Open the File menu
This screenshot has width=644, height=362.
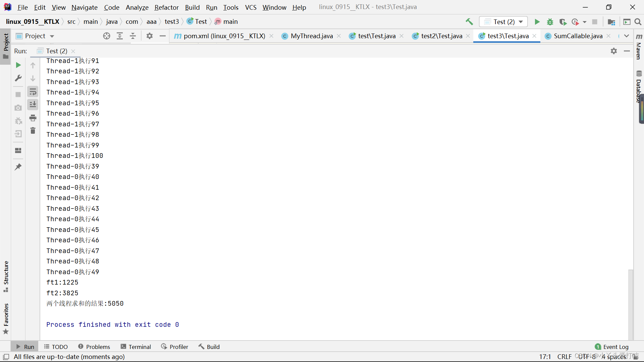(22, 7)
